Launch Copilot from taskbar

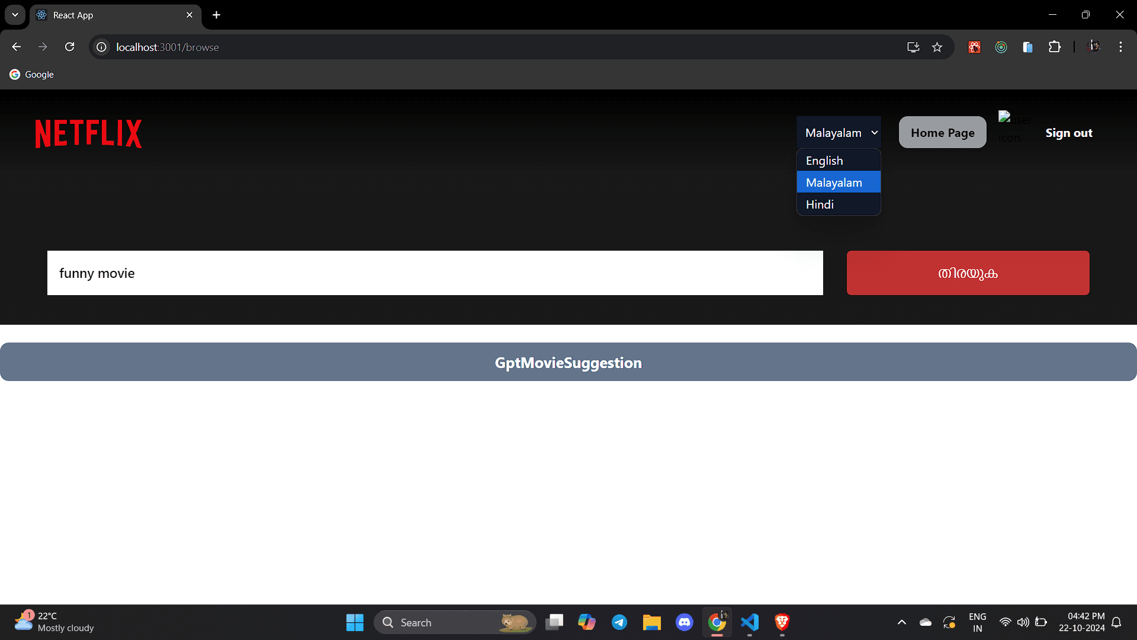pyautogui.click(x=587, y=622)
